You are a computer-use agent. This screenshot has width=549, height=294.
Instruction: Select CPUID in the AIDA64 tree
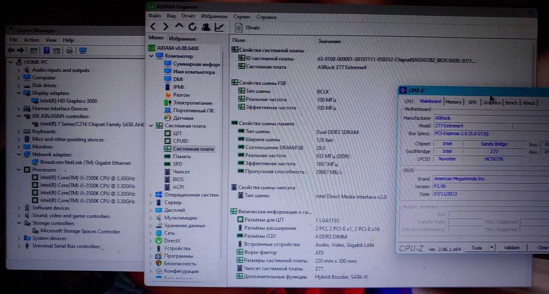coord(176,141)
